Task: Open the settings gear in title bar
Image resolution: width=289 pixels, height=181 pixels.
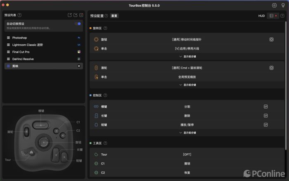Action: point(274,5)
